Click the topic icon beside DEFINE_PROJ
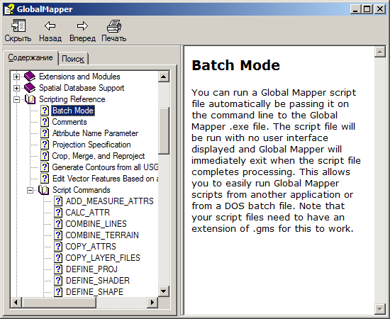 click(58, 269)
